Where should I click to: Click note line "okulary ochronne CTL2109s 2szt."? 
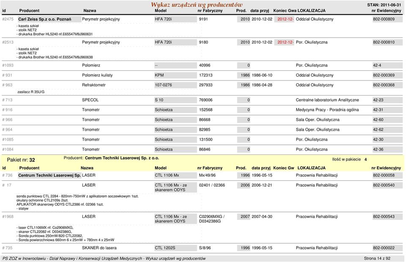coord(42,200)
